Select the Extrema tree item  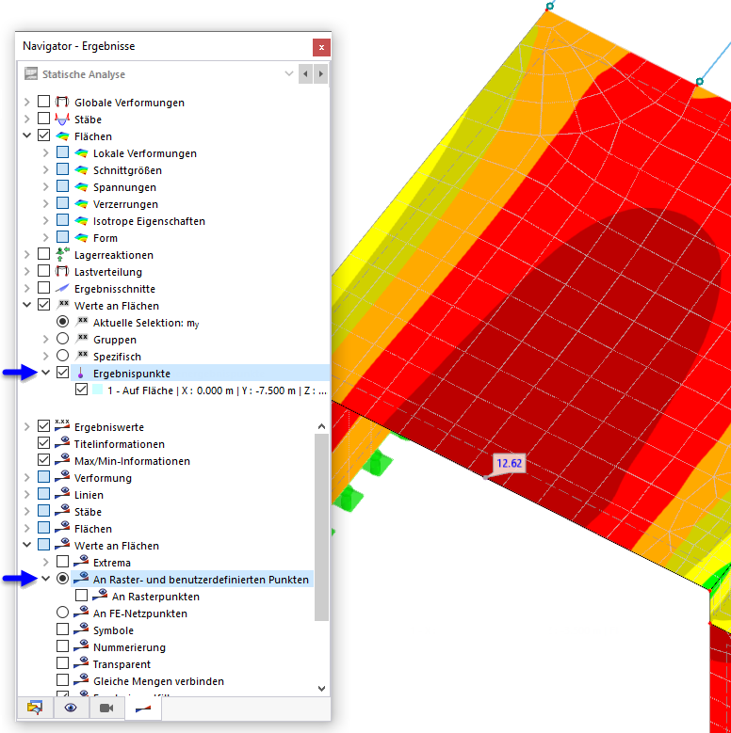(112, 563)
